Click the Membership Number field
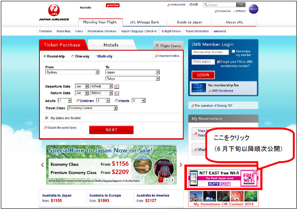 (x=210, y=52)
